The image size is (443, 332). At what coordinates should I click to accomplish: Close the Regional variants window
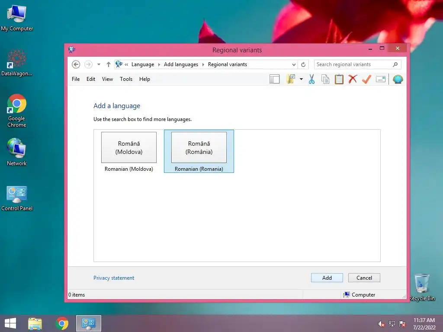click(398, 48)
